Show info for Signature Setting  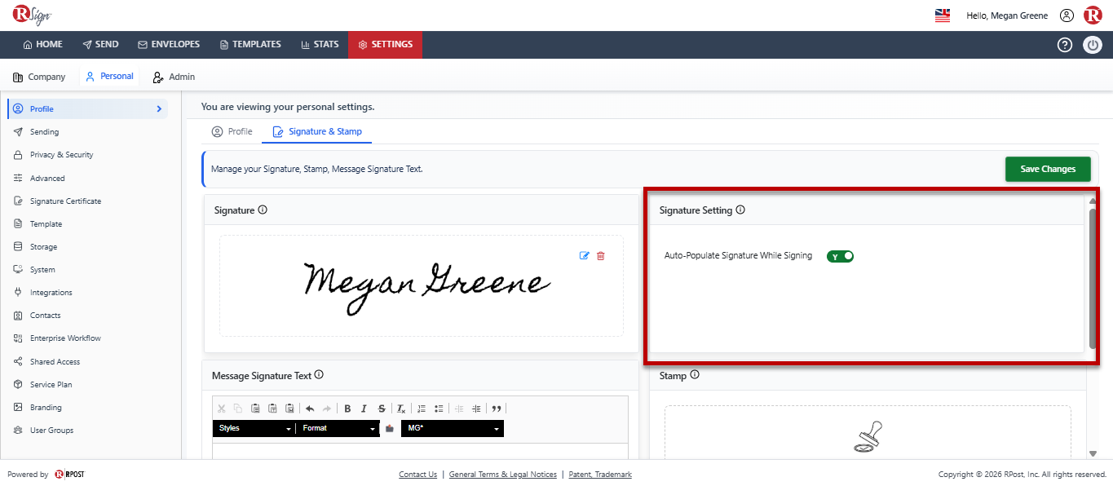point(740,210)
